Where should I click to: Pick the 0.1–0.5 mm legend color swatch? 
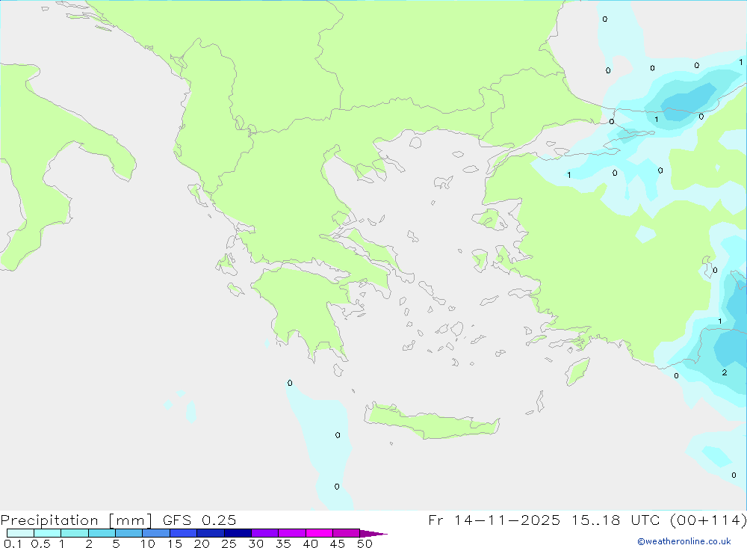click(20, 533)
